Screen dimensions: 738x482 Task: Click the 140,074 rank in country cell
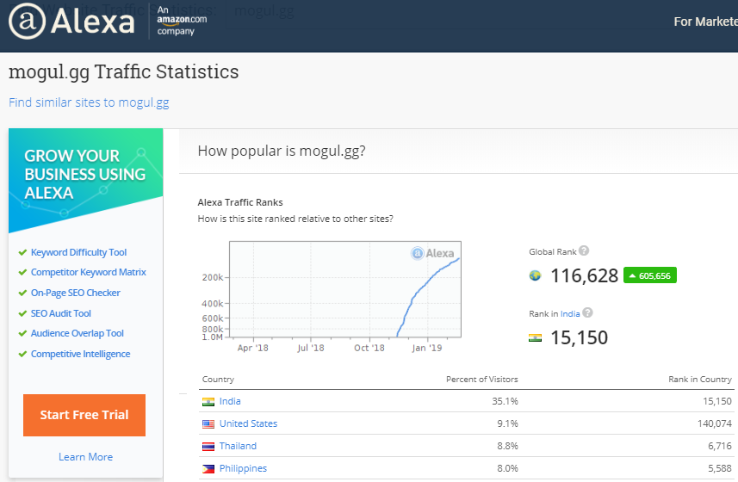point(715,424)
